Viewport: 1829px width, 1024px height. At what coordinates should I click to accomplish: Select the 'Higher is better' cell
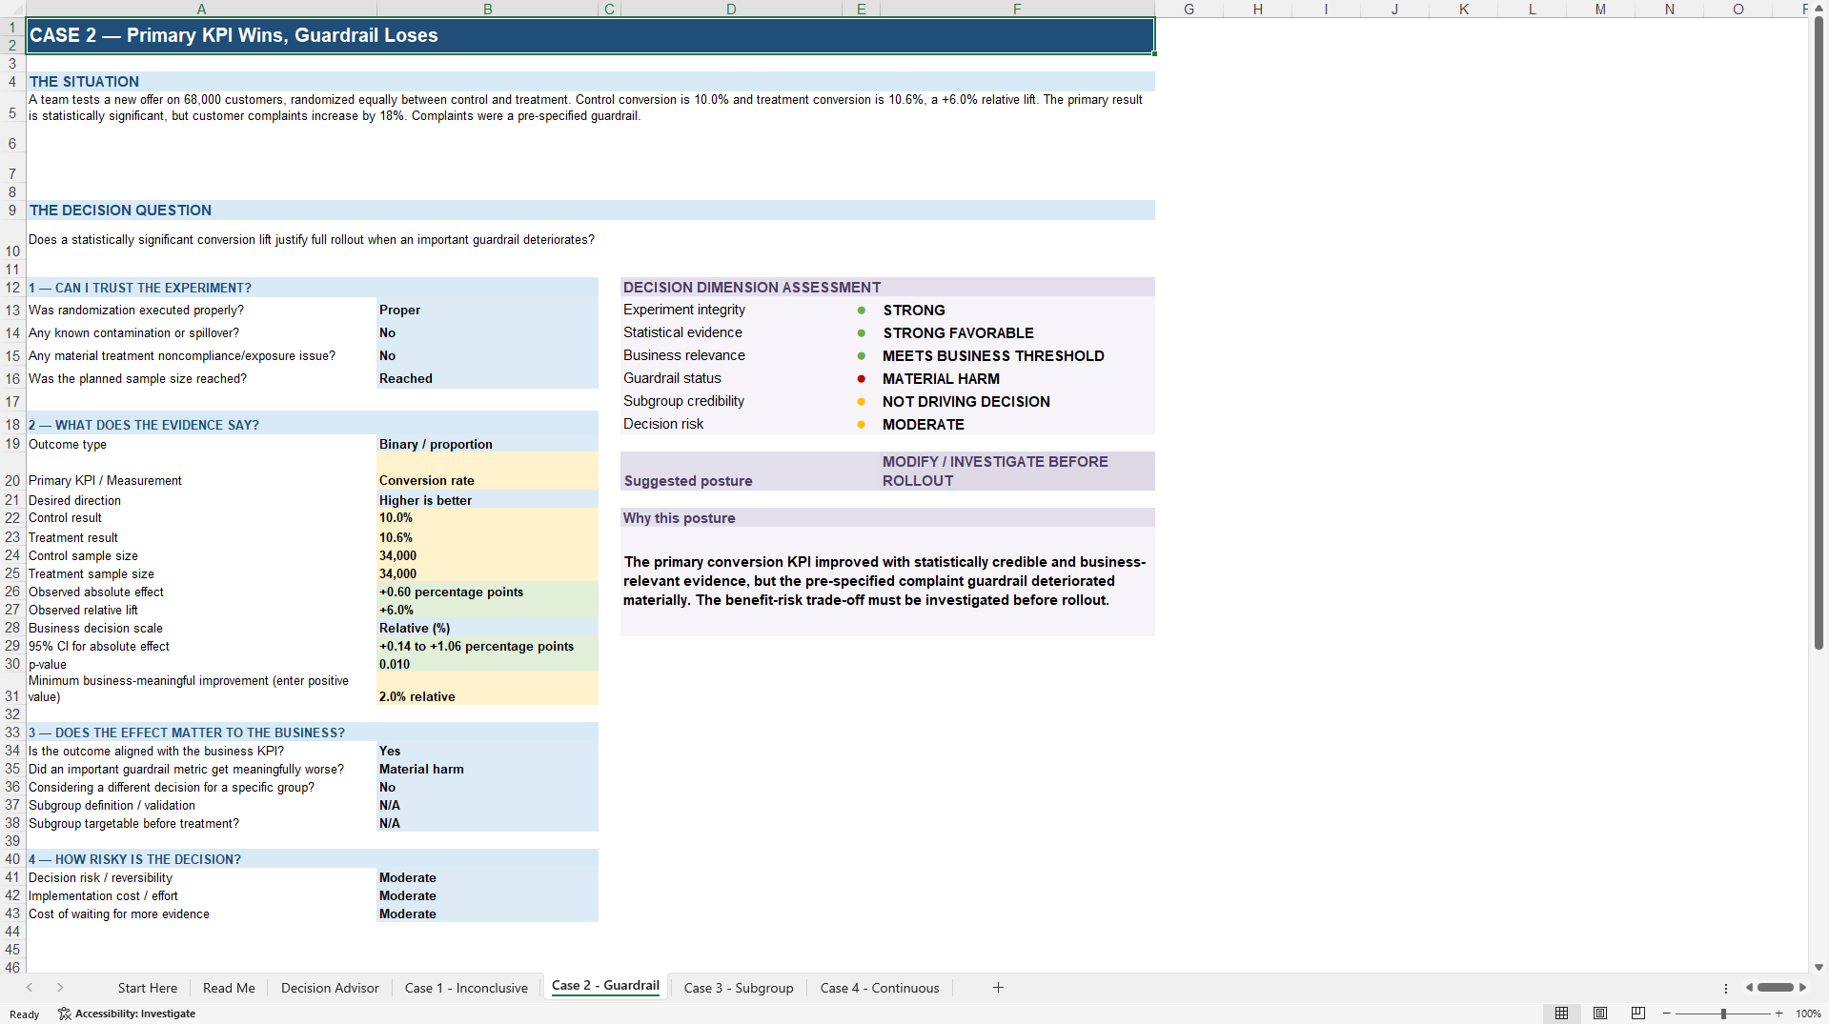(487, 500)
